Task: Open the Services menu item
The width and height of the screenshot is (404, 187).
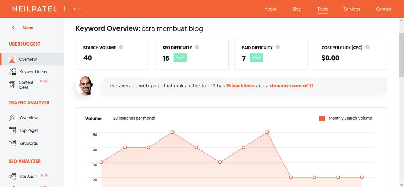Action: click(x=352, y=9)
